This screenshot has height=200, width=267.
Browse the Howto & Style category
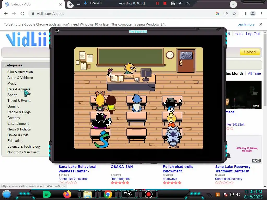pyautogui.click(x=18, y=135)
